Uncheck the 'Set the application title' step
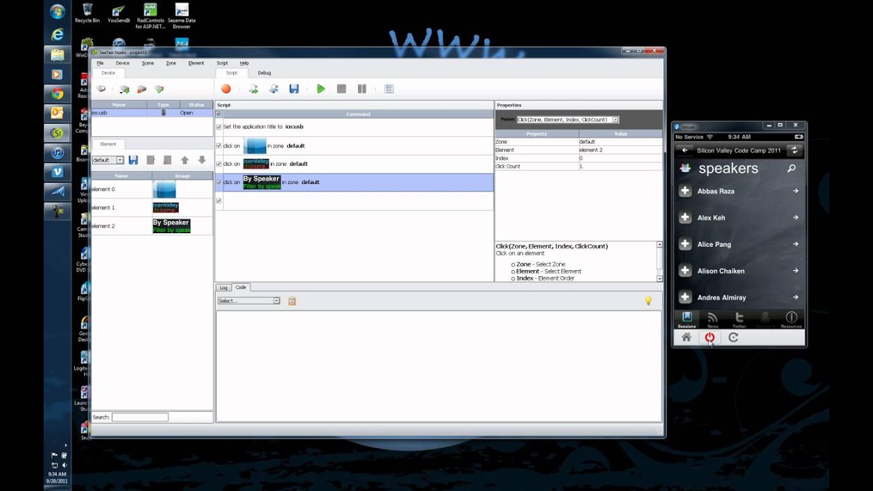Image resolution: width=873 pixels, height=491 pixels. coord(219,127)
